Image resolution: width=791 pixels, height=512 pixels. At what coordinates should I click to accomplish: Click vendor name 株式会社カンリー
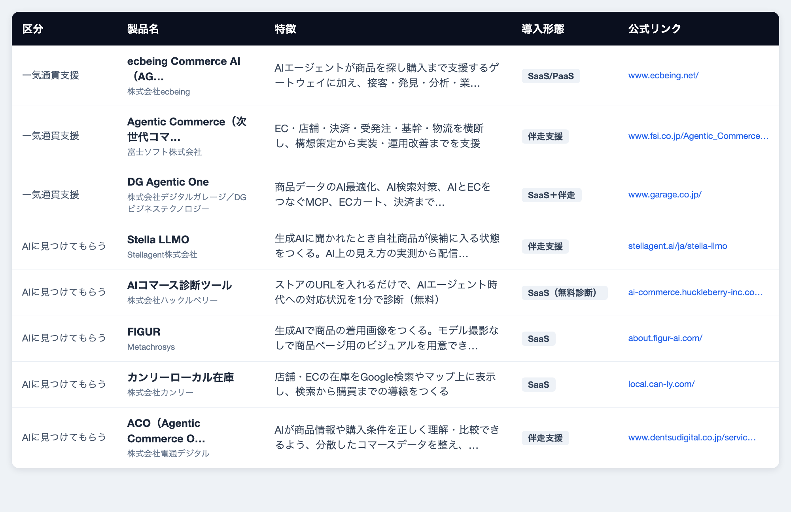[x=160, y=393]
